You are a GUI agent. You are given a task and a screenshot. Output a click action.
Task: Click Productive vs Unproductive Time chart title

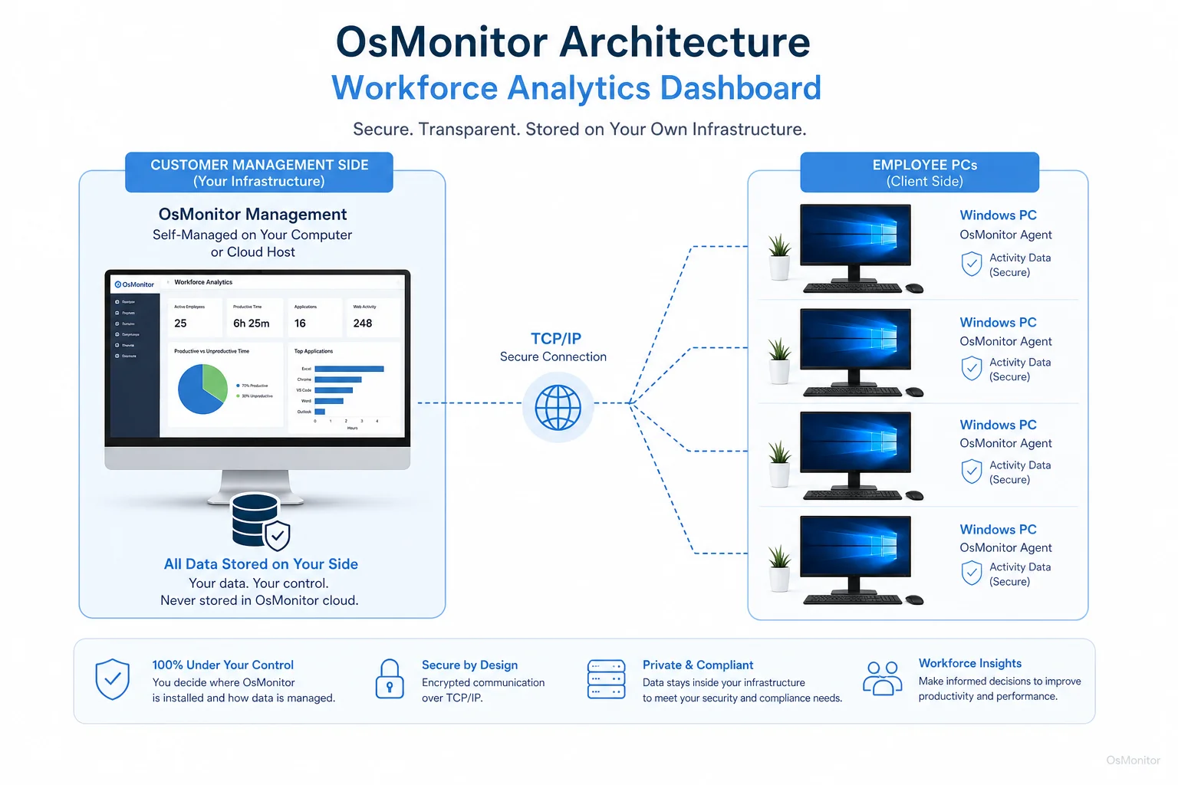pyautogui.click(x=212, y=351)
